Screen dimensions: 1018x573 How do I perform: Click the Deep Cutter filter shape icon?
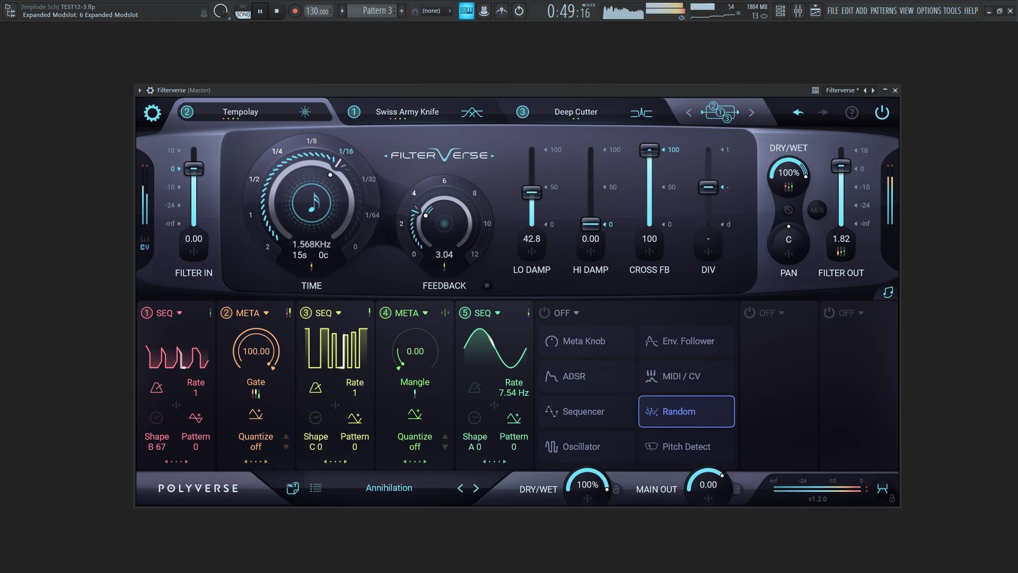(641, 112)
